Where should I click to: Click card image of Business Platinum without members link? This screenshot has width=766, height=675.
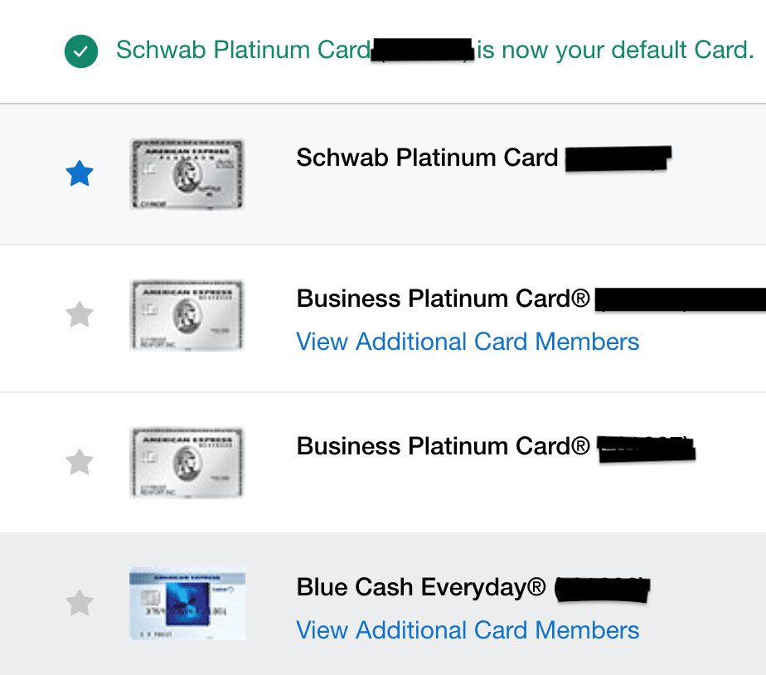pyautogui.click(x=187, y=462)
